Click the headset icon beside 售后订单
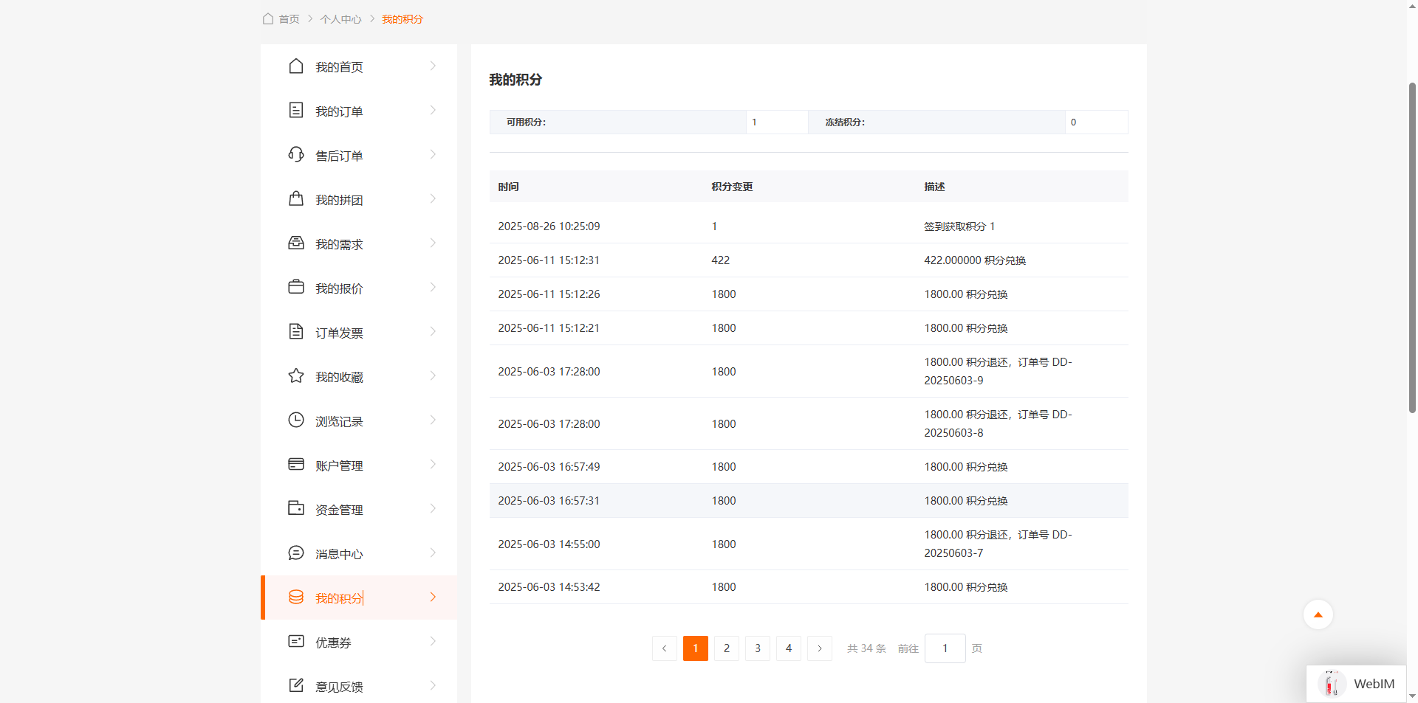 (x=296, y=155)
